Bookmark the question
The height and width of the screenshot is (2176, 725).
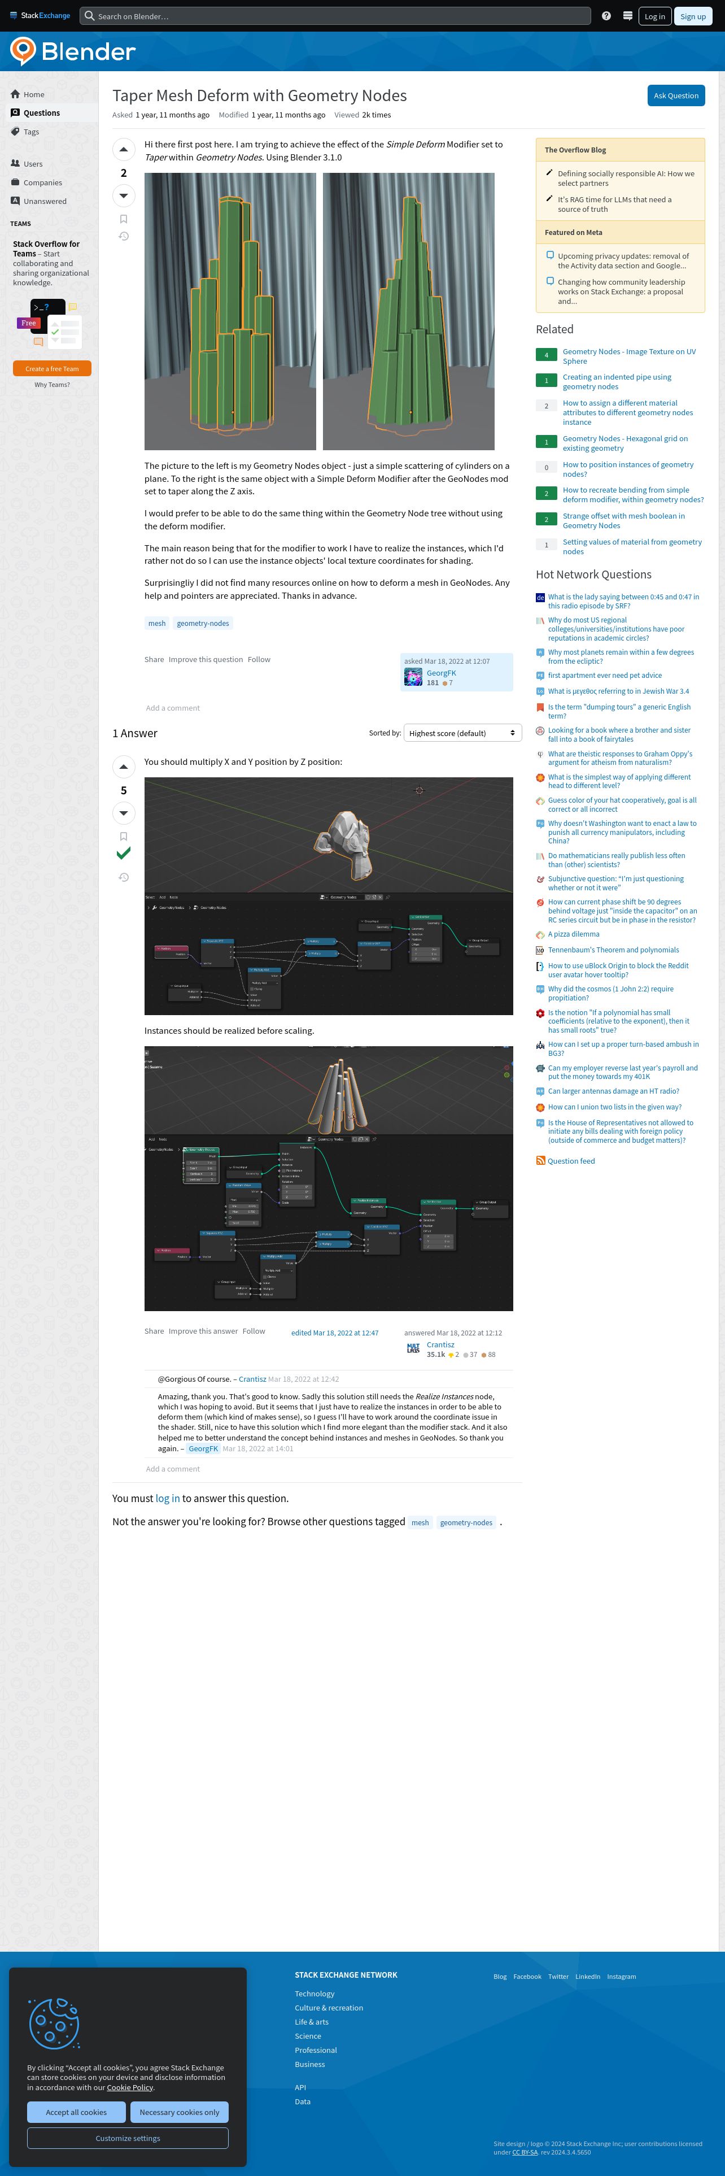pyautogui.click(x=123, y=219)
